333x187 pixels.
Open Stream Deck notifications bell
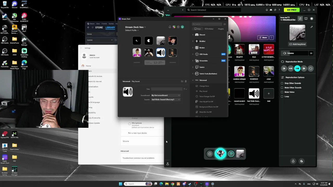(x=170, y=27)
